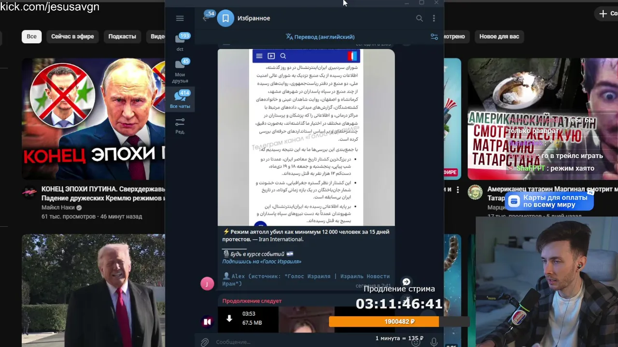The image size is (618, 347).
Task: Open the Trump video thumbnail on YouTube
Action: tap(93, 291)
